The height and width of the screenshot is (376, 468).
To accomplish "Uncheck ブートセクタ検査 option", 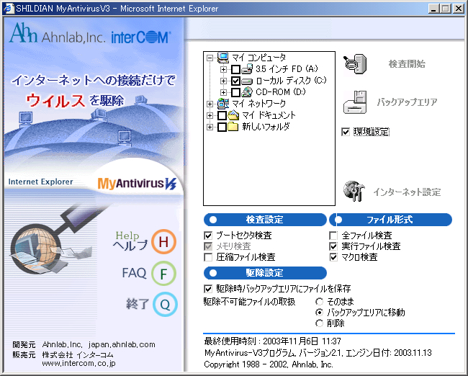I will (208, 236).
